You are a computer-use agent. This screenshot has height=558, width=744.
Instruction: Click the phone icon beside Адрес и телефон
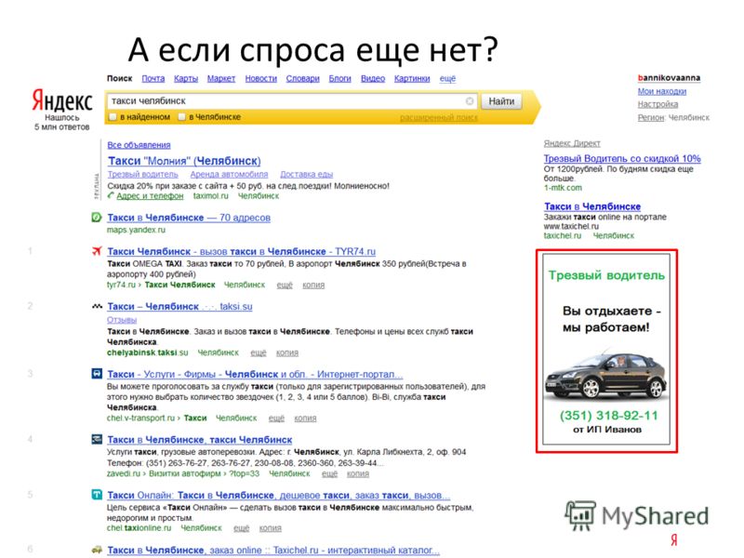[x=111, y=195]
